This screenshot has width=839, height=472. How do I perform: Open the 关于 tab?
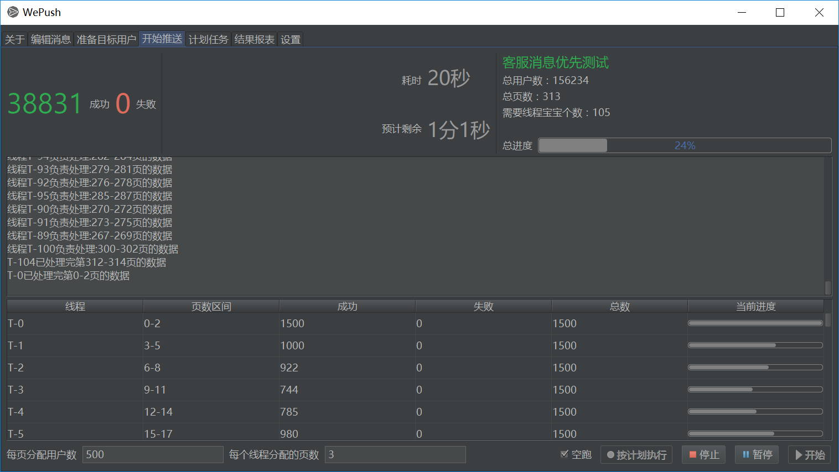[x=14, y=39]
